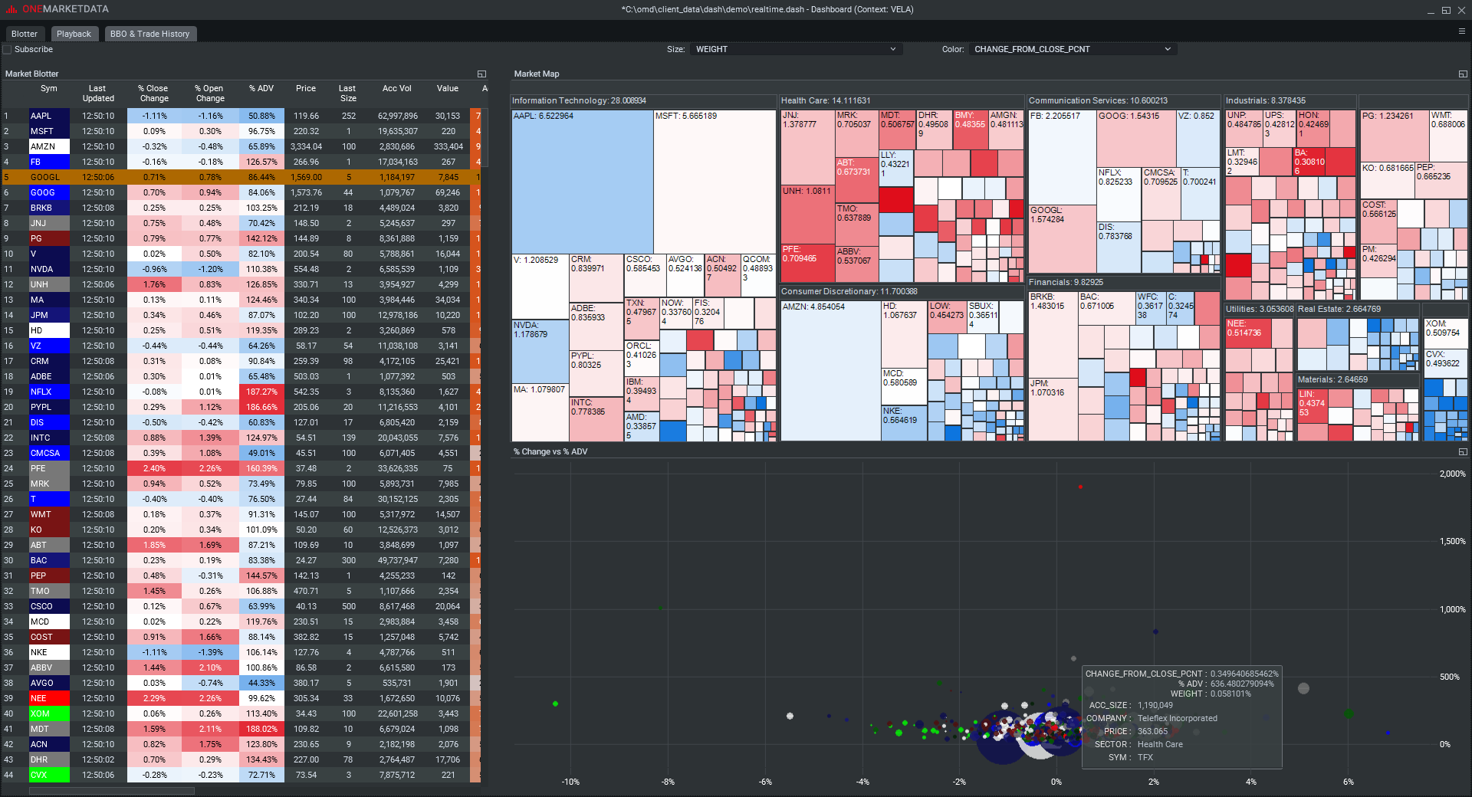The width and height of the screenshot is (1472, 797).
Task: Click the UNH tile in Health Care
Action: [807, 214]
